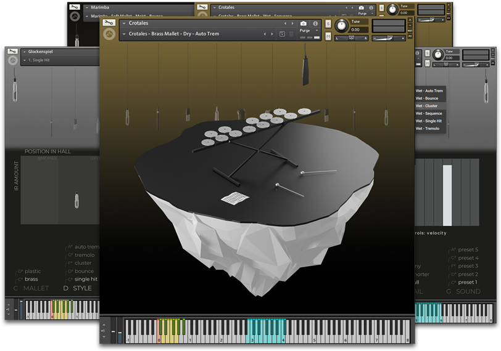The height and width of the screenshot is (351, 501).
Task: Open Purge dropdown in back Crotales window
Action: point(365,14)
